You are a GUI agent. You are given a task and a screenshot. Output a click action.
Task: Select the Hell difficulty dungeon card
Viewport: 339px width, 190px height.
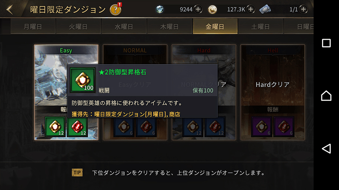pos(273,92)
